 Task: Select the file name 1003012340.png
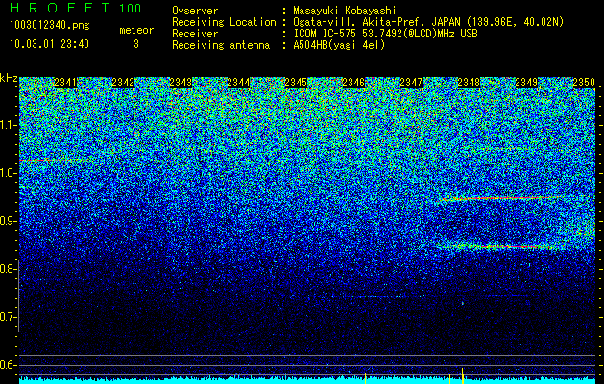coord(50,26)
